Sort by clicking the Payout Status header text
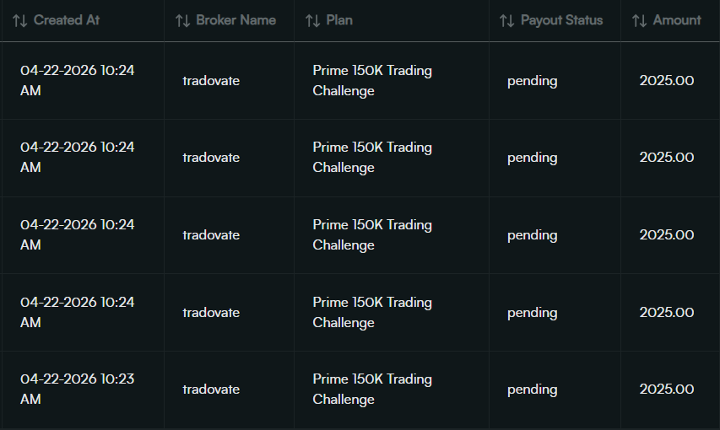The image size is (720, 430). [561, 20]
